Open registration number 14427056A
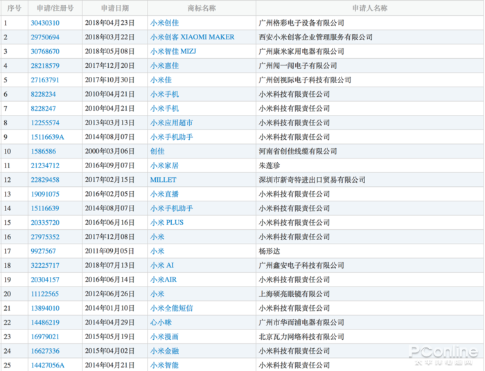The width and height of the screenshot is (485, 371). [48, 365]
